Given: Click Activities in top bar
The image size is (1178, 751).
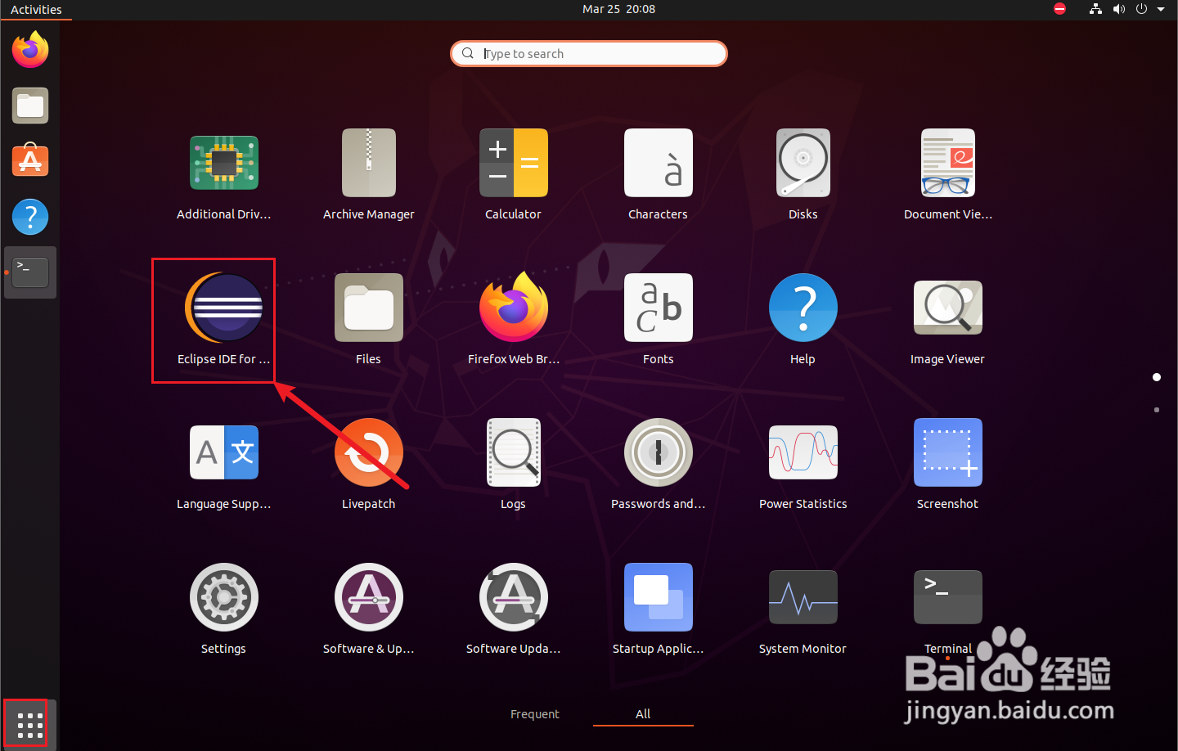Looking at the screenshot, I should (36, 10).
